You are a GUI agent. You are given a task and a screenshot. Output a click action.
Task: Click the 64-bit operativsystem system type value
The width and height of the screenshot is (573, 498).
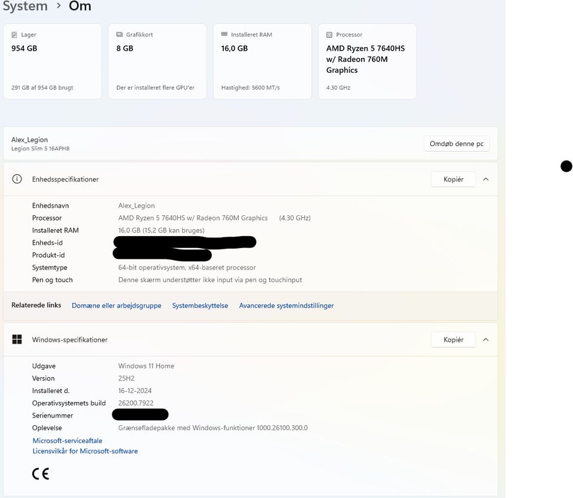pyautogui.click(x=187, y=268)
